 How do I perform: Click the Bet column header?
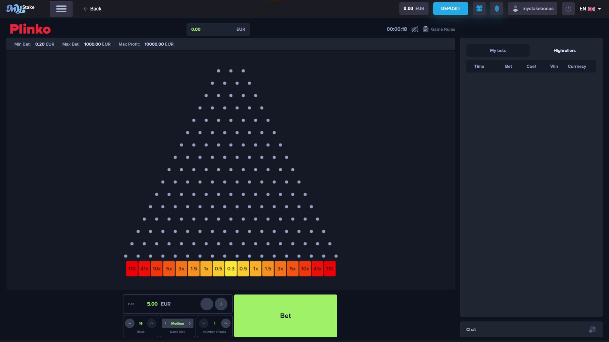pos(508,66)
